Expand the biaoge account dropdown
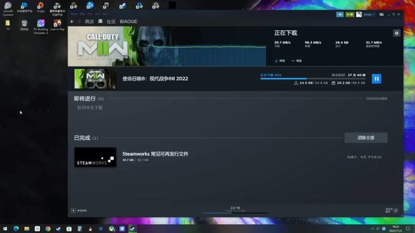Image resolution: width=415 pixels, height=233 pixels. (x=369, y=14)
